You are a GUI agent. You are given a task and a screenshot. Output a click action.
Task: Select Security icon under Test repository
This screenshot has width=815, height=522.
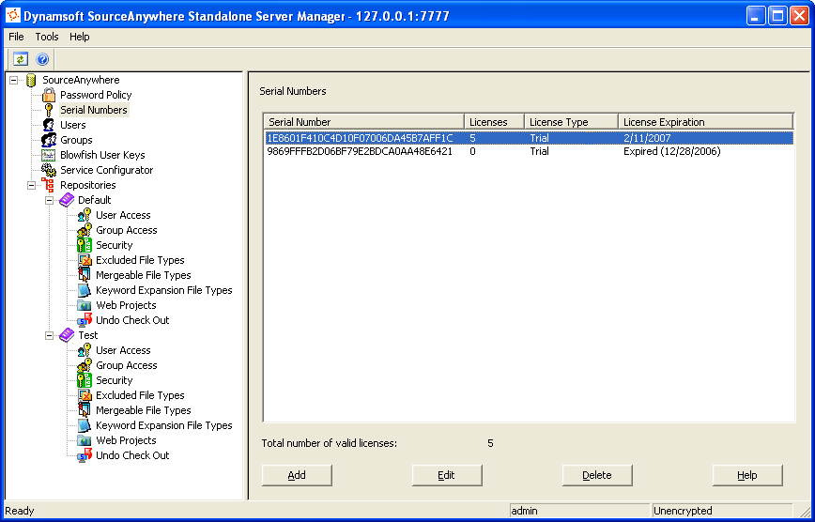[x=85, y=380]
